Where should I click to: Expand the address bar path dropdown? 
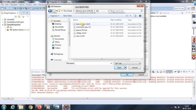tap(108, 11)
